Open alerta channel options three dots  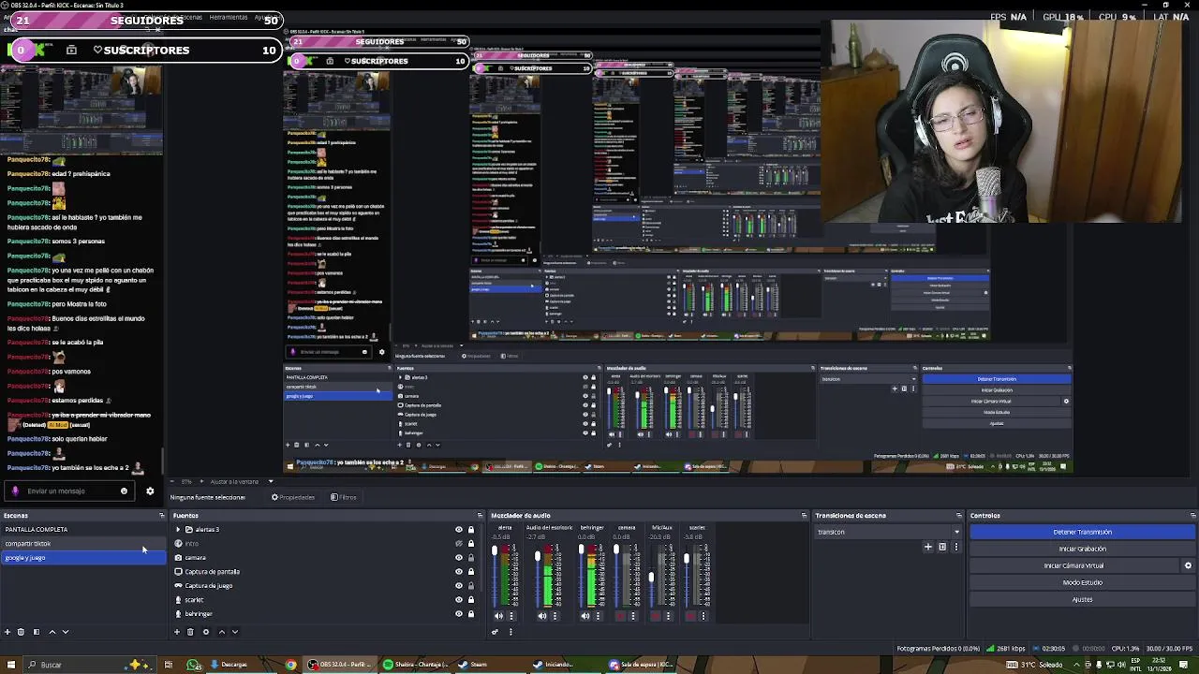511,616
